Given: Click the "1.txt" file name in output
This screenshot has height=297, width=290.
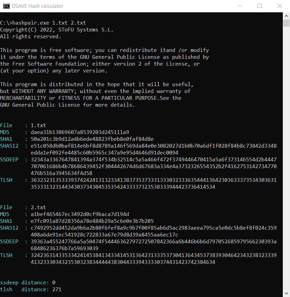Looking at the screenshot, I should 38,125.
